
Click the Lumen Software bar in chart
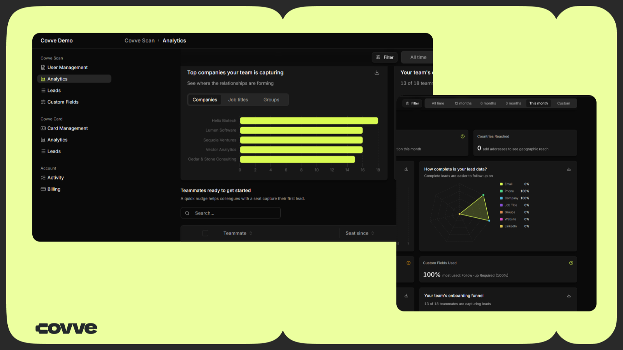tap(301, 130)
